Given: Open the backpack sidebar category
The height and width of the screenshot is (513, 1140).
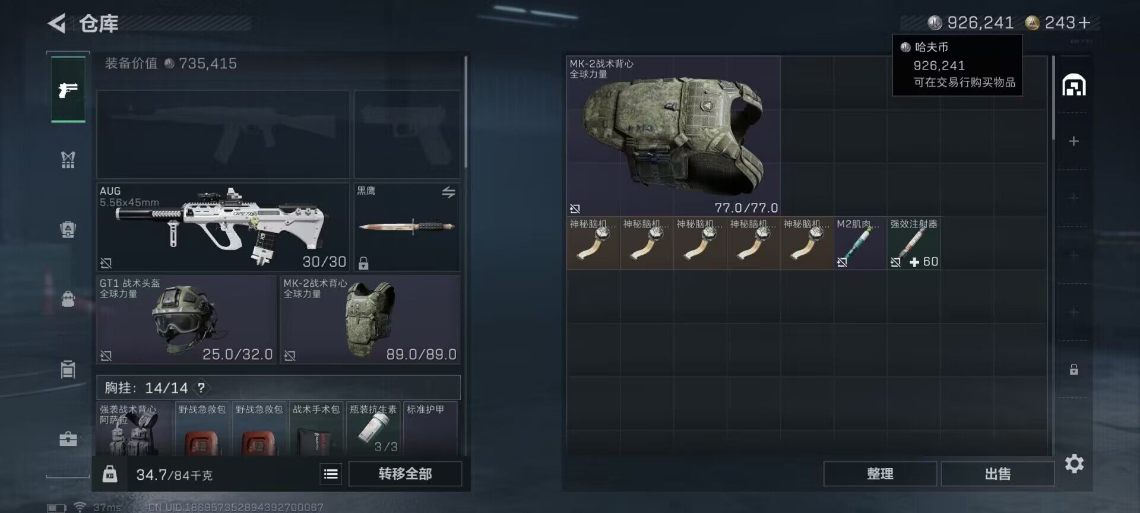Looking at the screenshot, I should (x=68, y=298).
